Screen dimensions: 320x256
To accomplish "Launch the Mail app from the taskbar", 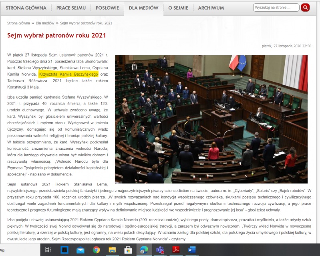I will (80, 250).
